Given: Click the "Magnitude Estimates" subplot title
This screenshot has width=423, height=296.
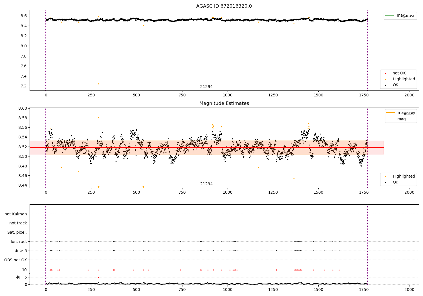Looking at the screenshot, I should pyautogui.click(x=224, y=103).
